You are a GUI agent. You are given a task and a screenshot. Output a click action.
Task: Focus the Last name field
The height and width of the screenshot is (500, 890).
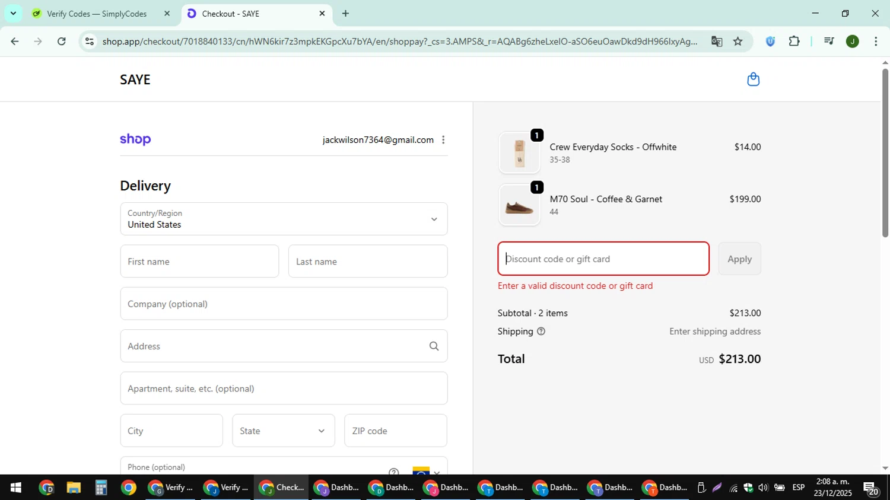[368, 262]
